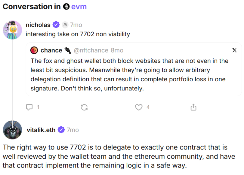Open the evm channel link

pos(79,6)
